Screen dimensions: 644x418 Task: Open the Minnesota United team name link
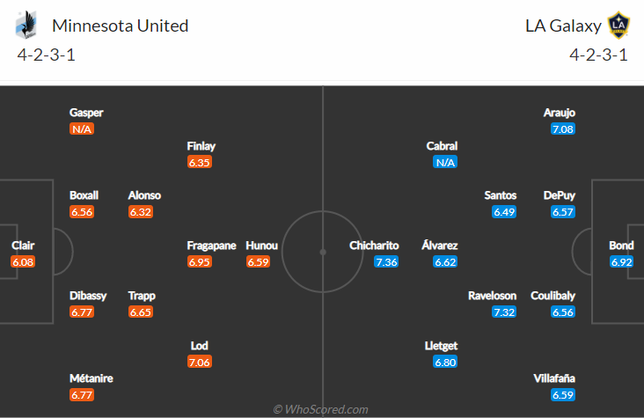(x=120, y=26)
